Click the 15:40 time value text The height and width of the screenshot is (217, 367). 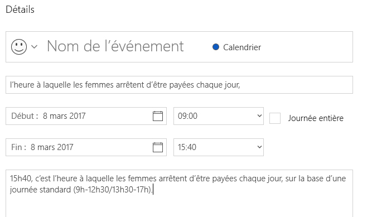point(187,147)
